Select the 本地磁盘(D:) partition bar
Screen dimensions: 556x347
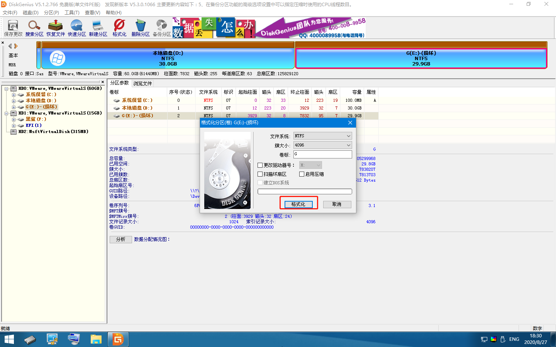click(168, 55)
